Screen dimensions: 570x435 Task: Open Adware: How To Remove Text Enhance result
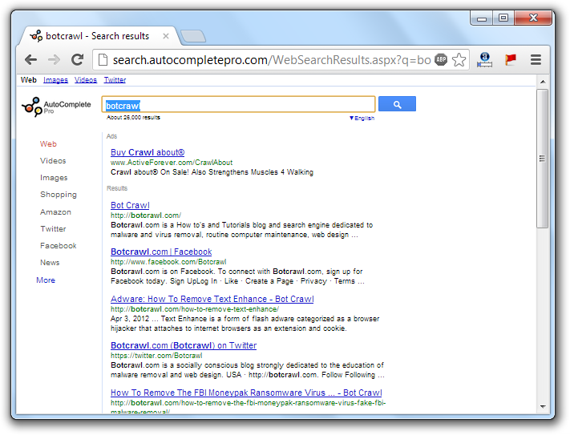tap(212, 299)
